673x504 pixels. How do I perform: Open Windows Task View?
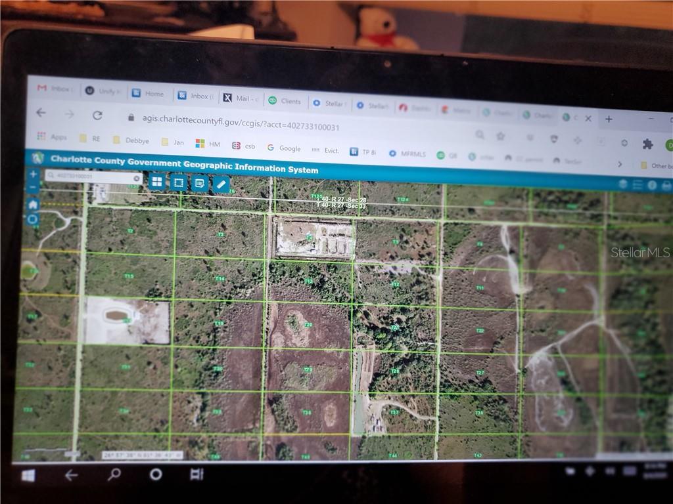(x=197, y=474)
